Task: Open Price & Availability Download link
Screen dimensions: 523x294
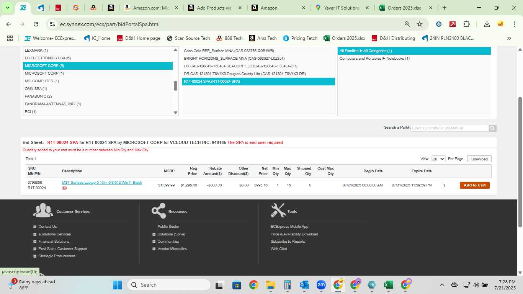Action: 294,234
